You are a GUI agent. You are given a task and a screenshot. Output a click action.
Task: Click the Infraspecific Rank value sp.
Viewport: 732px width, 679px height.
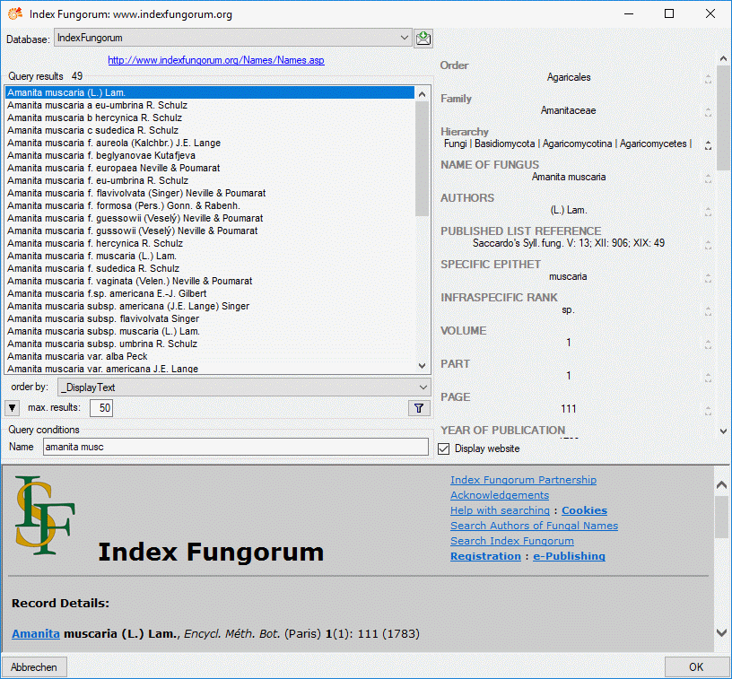tap(568, 309)
